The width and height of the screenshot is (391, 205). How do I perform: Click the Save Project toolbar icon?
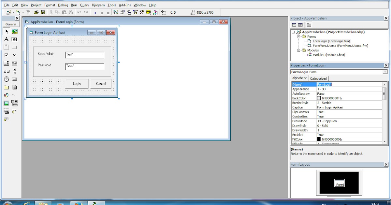tap(43, 12)
